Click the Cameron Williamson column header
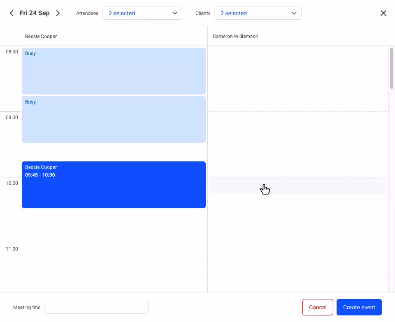395x322 pixels. (x=235, y=36)
